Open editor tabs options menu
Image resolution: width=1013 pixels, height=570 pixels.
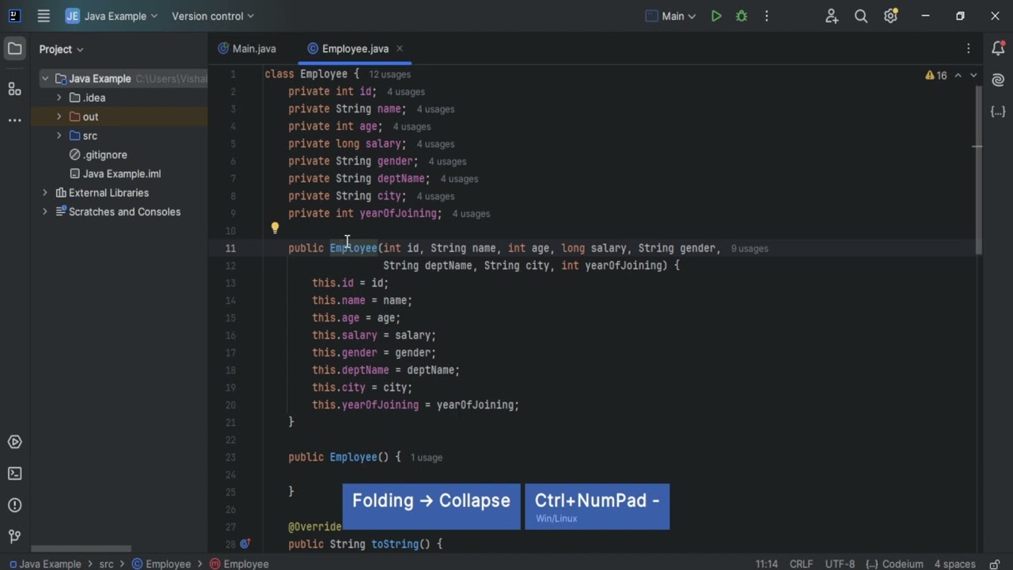[x=969, y=49]
